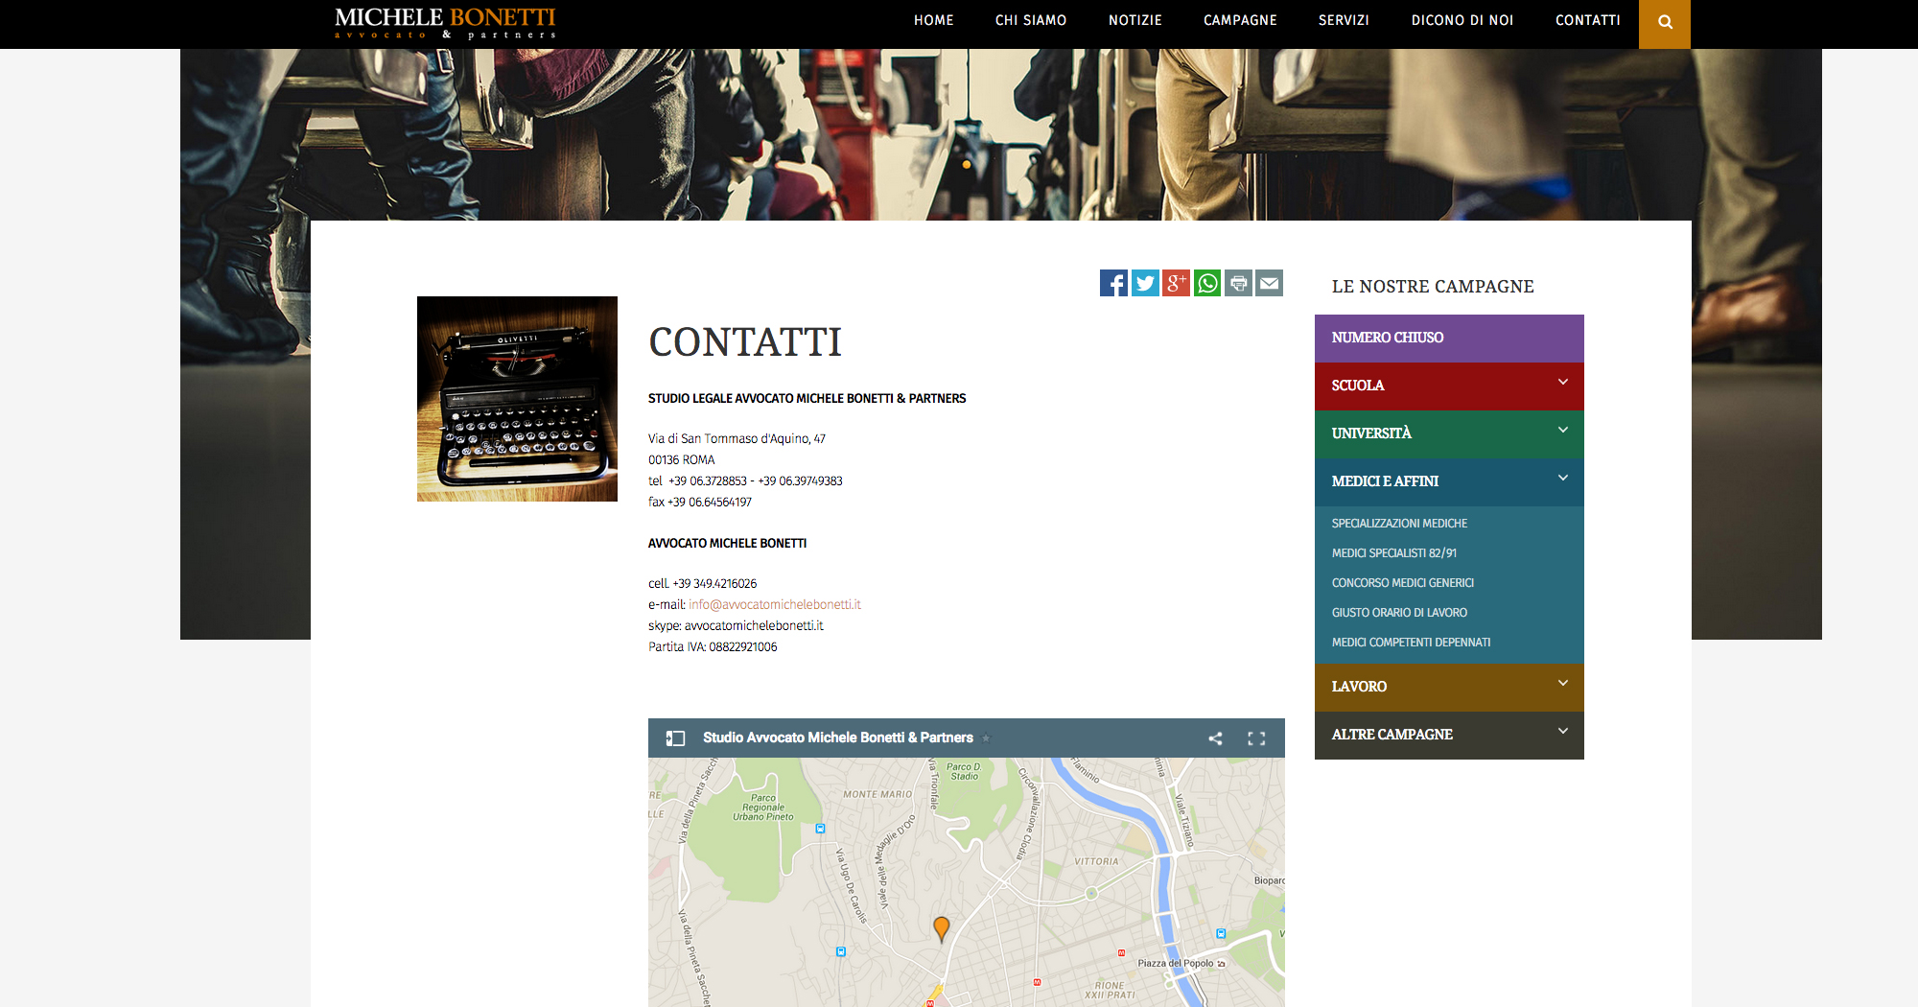The width and height of the screenshot is (1918, 1007).
Task: Toggle the map legend sidebar panel icon
Action: tap(675, 738)
